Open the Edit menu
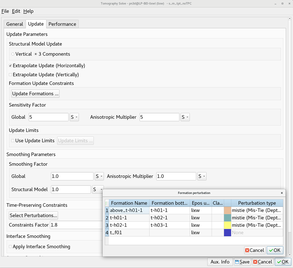This screenshot has width=293, height=268. click(x=16, y=11)
